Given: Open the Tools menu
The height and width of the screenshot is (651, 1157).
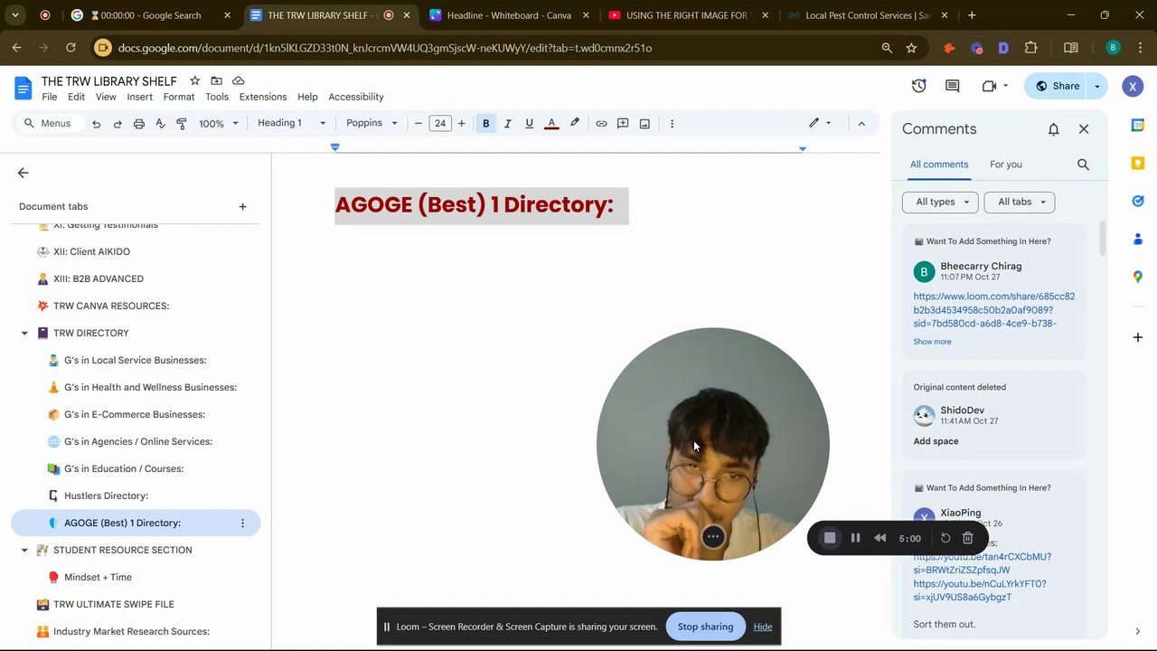Looking at the screenshot, I should tap(217, 97).
